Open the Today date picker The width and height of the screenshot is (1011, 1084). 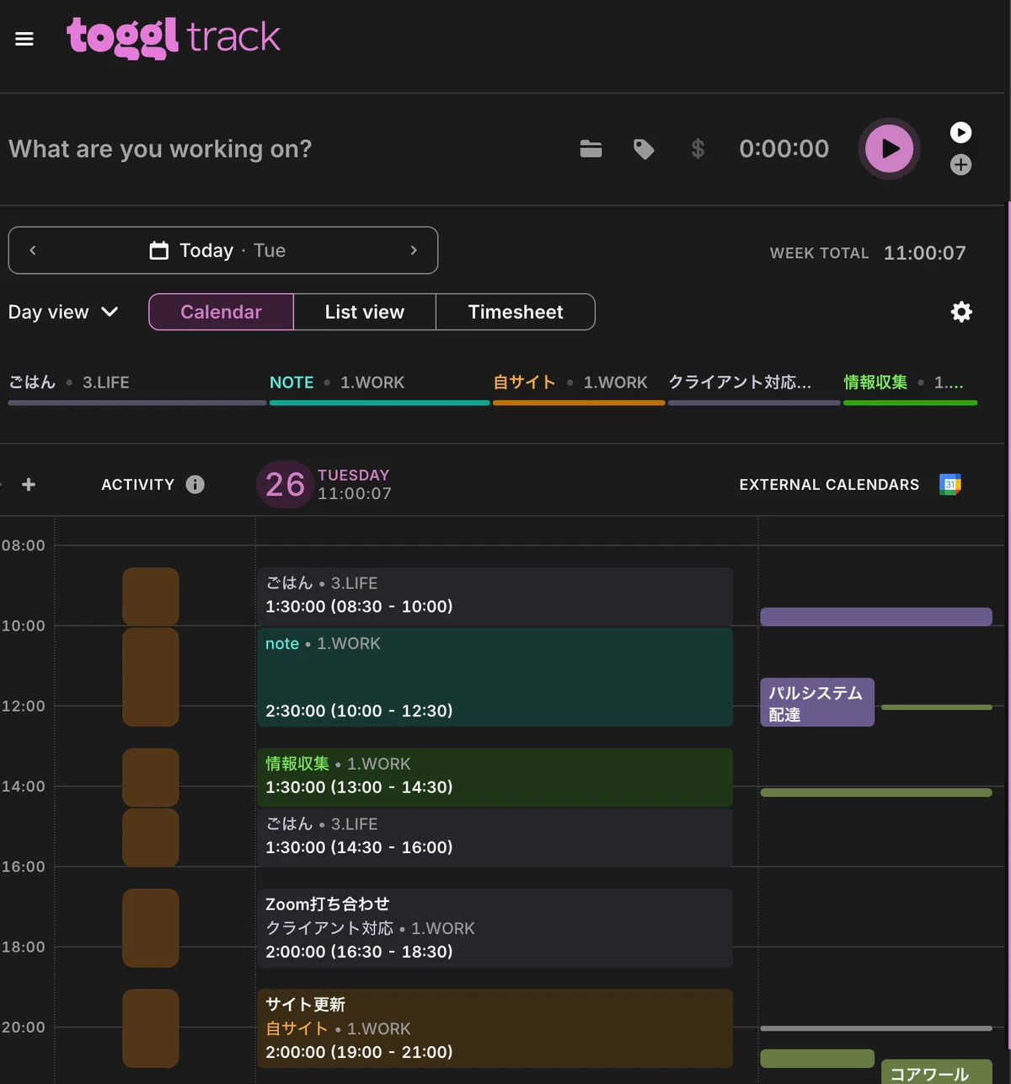click(217, 250)
